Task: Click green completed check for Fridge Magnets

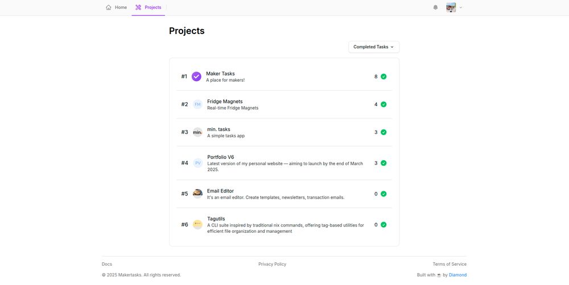Action: click(384, 104)
